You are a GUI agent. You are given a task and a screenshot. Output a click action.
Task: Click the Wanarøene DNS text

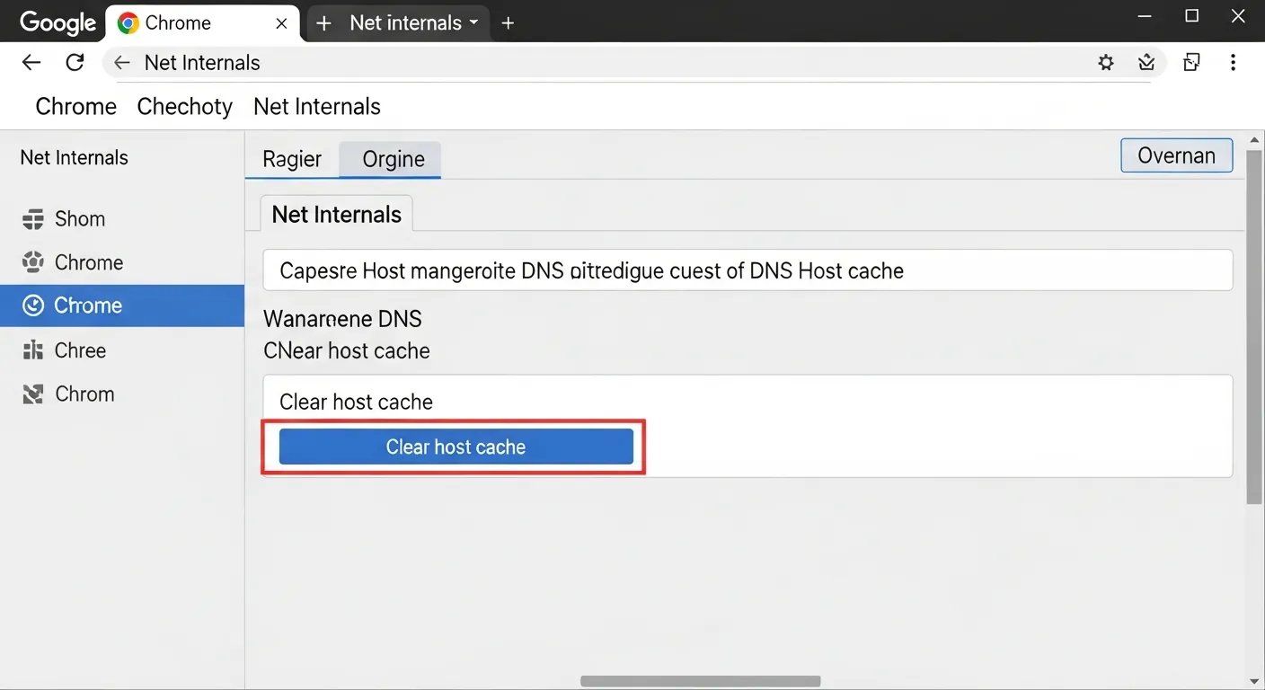pyautogui.click(x=342, y=319)
